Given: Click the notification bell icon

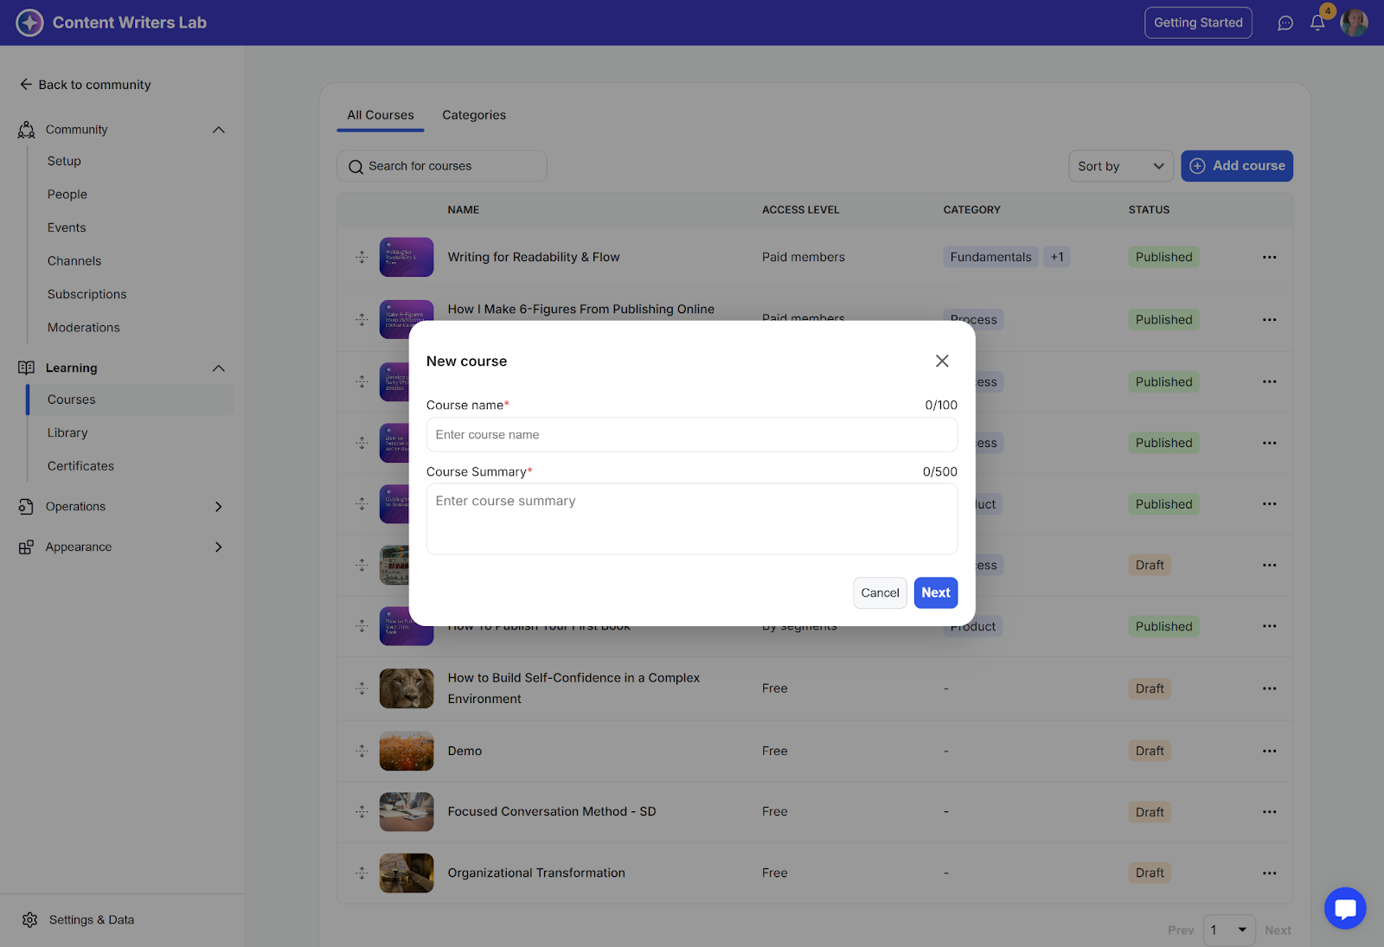Looking at the screenshot, I should 1317,23.
